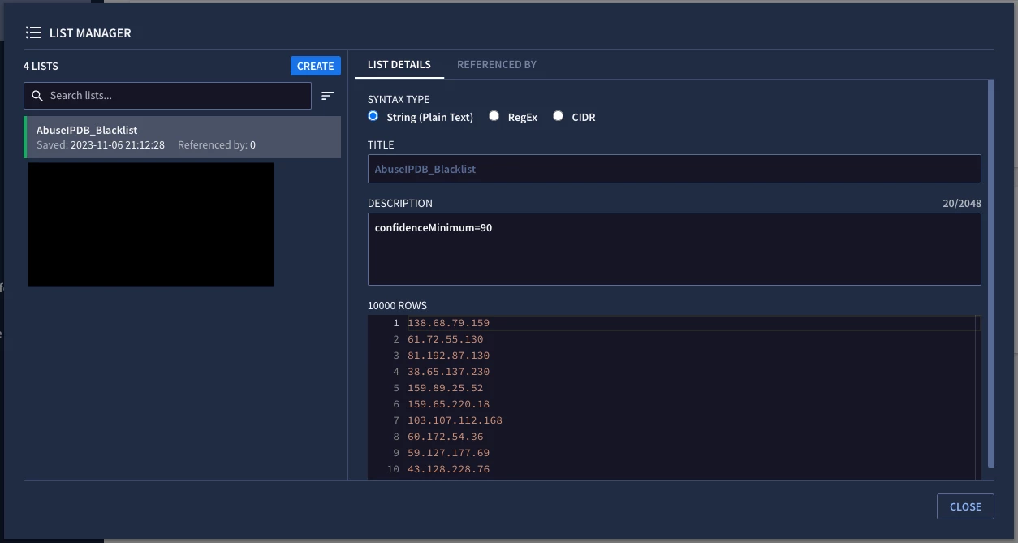1018x543 pixels.
Task: Switch to the List Details tab
Action: point(399,65)
